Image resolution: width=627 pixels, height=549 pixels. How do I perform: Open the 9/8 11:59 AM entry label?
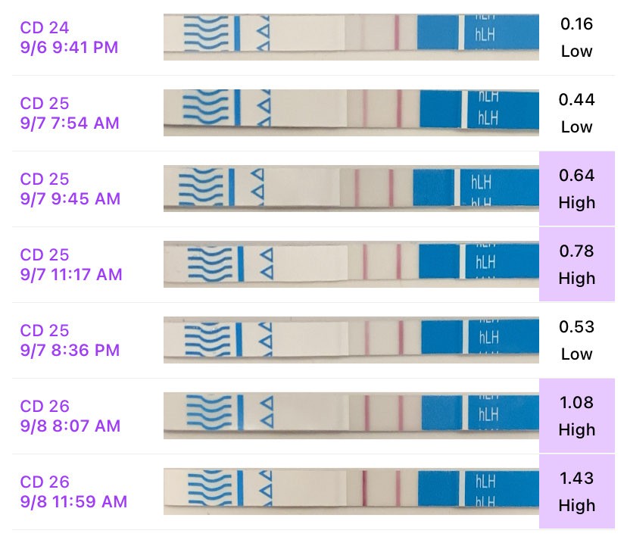pyautogui.click(x=73, y=492)
